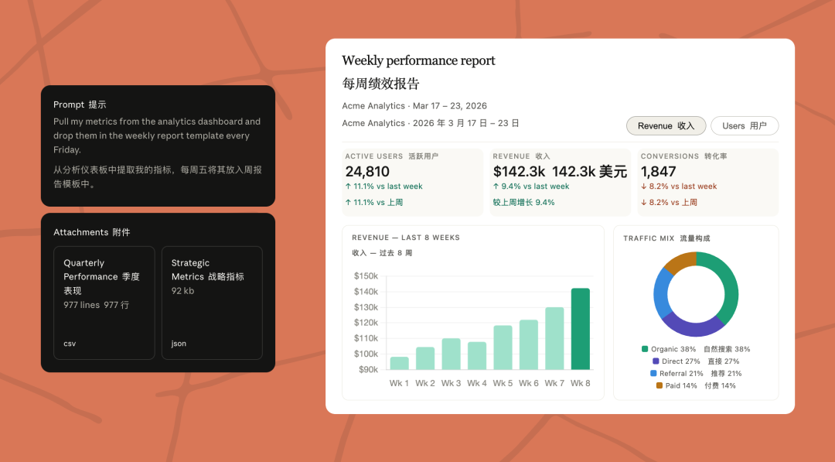Click the green up arrow under Active Users
835x462 pixels.
click(x=348, y=187)
